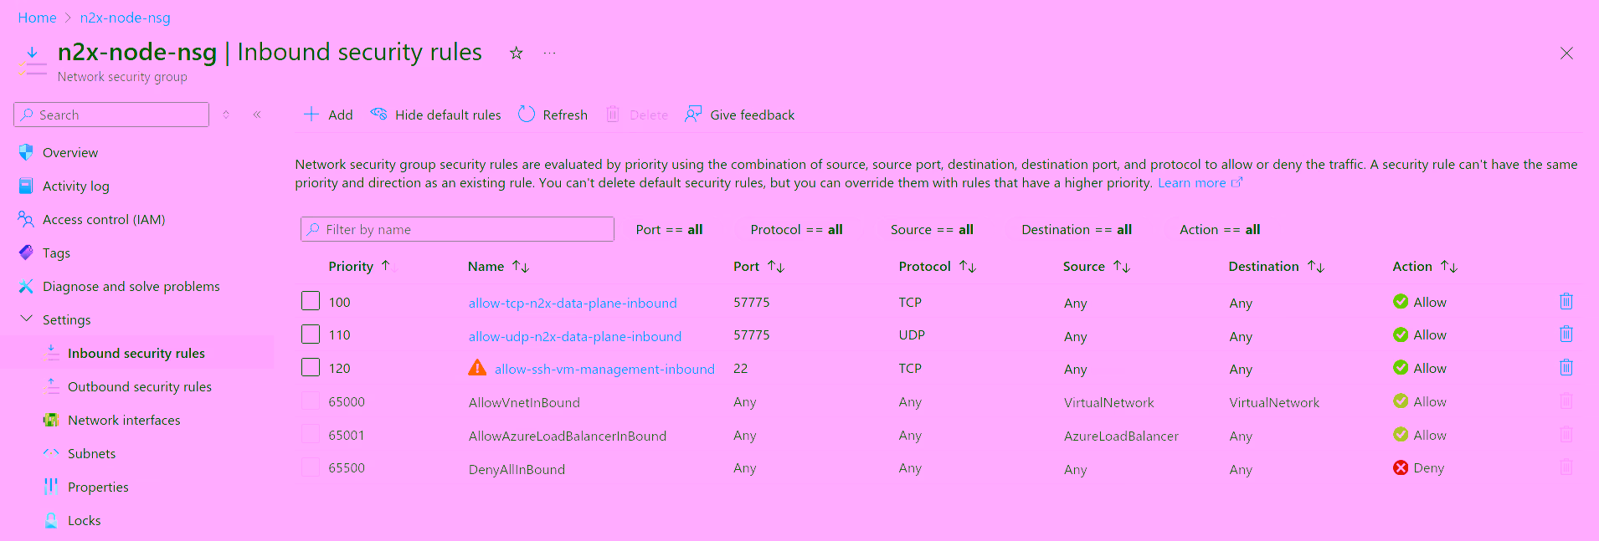
Task: Sort rules by Source column
Action: coord(1097,266)
